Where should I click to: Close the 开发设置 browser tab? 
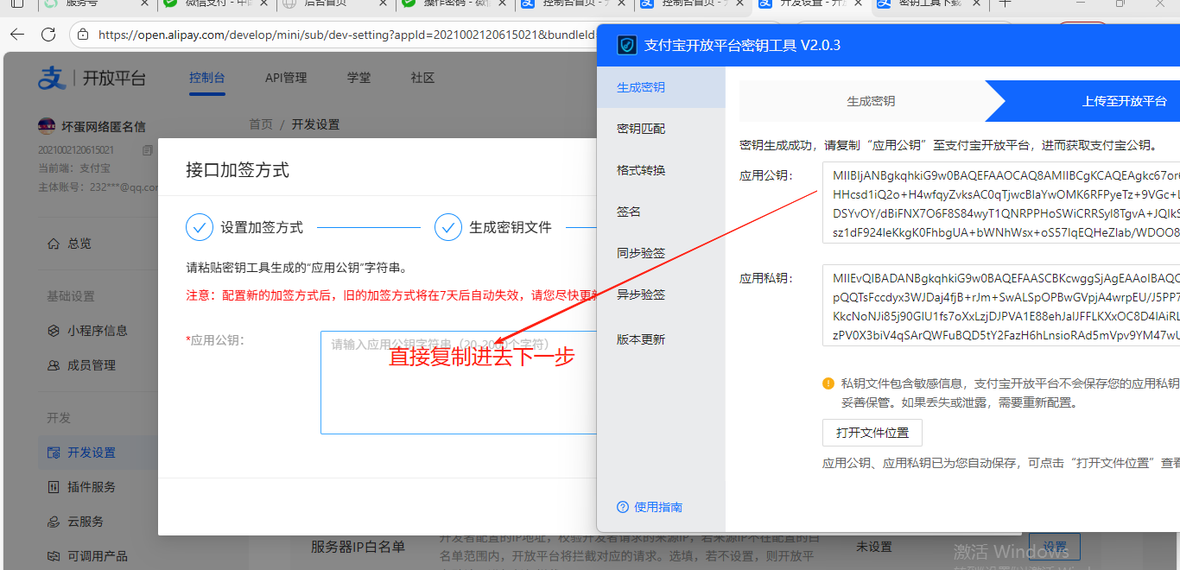(859, 3)
